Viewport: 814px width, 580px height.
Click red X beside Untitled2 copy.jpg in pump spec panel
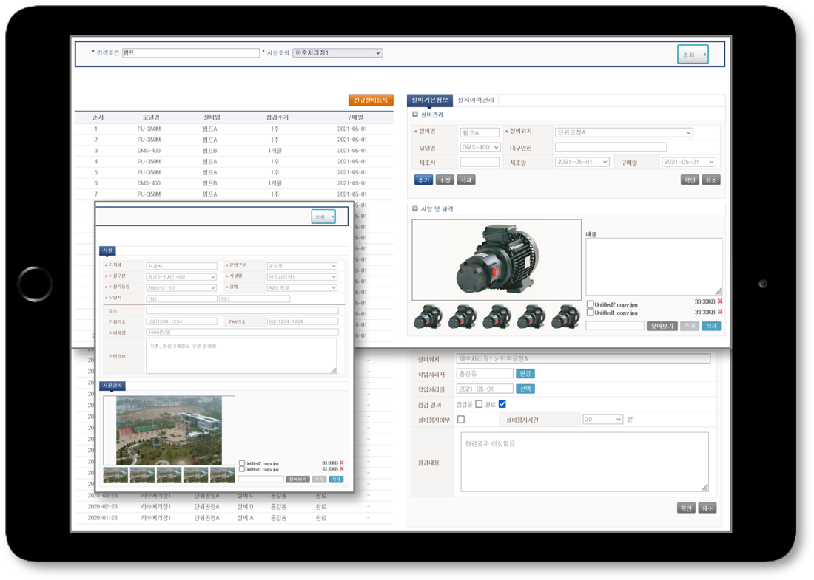719,303
